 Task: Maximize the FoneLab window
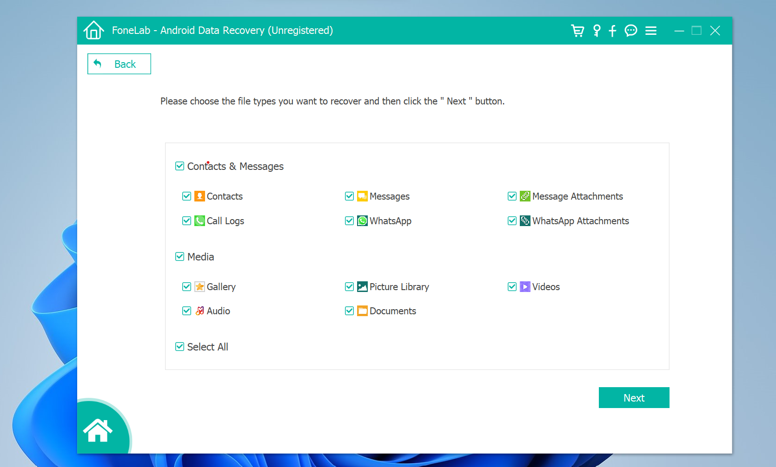(696, 31)
